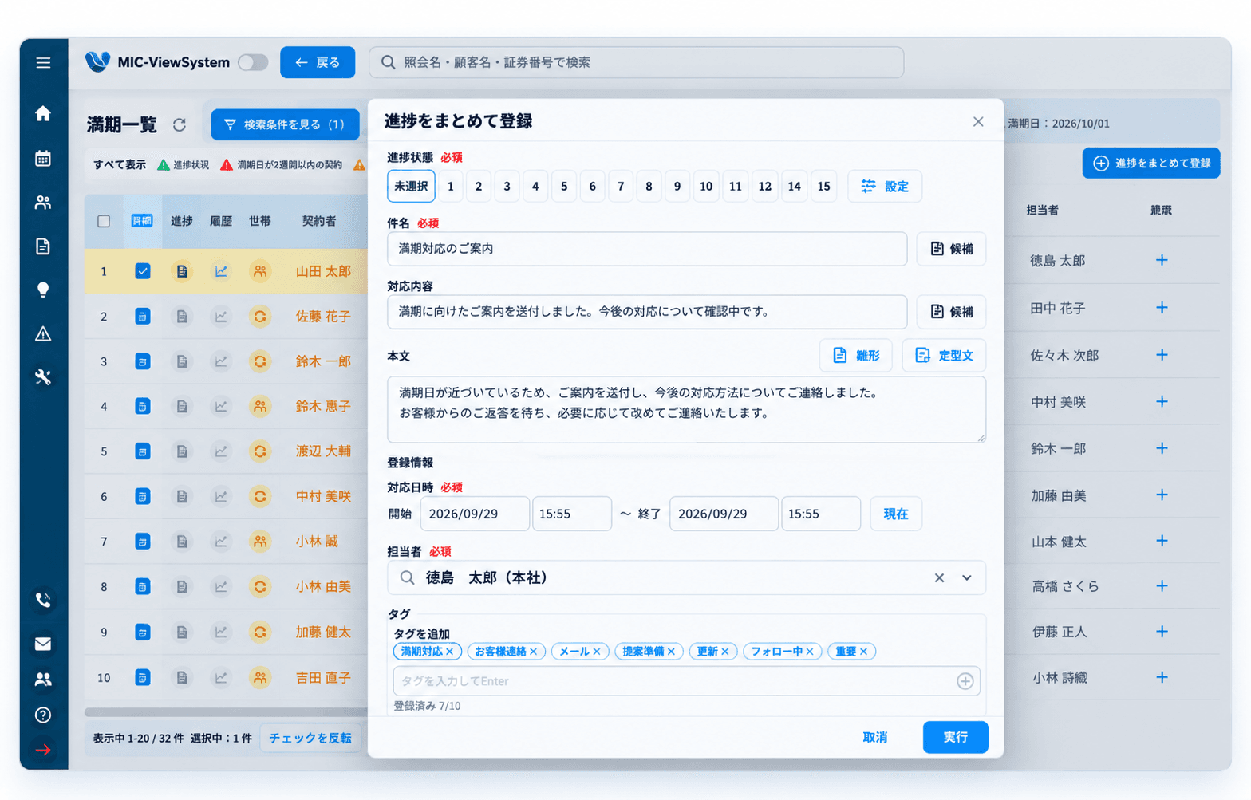
Task: Click the 戻る back button
Action: 318,62
